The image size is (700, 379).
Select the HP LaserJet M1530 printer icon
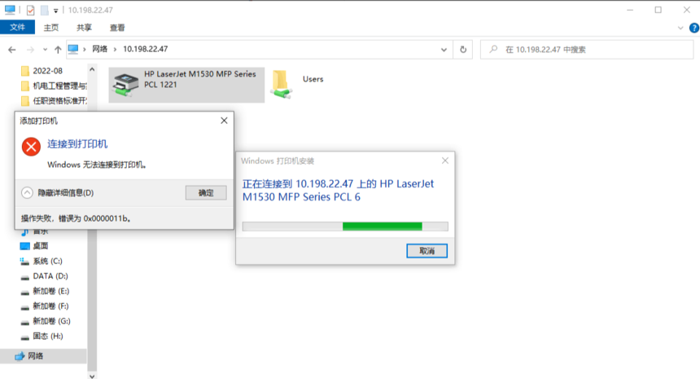[125, 85]
